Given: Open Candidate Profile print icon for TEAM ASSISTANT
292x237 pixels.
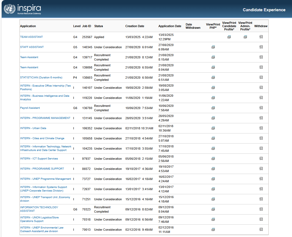Looking at the screenshot, I should pyautogui.click(x=229, y=37).
